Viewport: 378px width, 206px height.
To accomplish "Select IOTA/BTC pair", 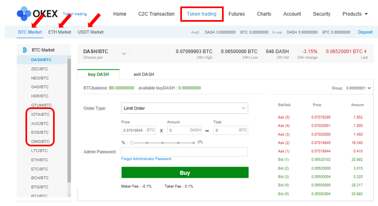I will click(x=40, y=114).
